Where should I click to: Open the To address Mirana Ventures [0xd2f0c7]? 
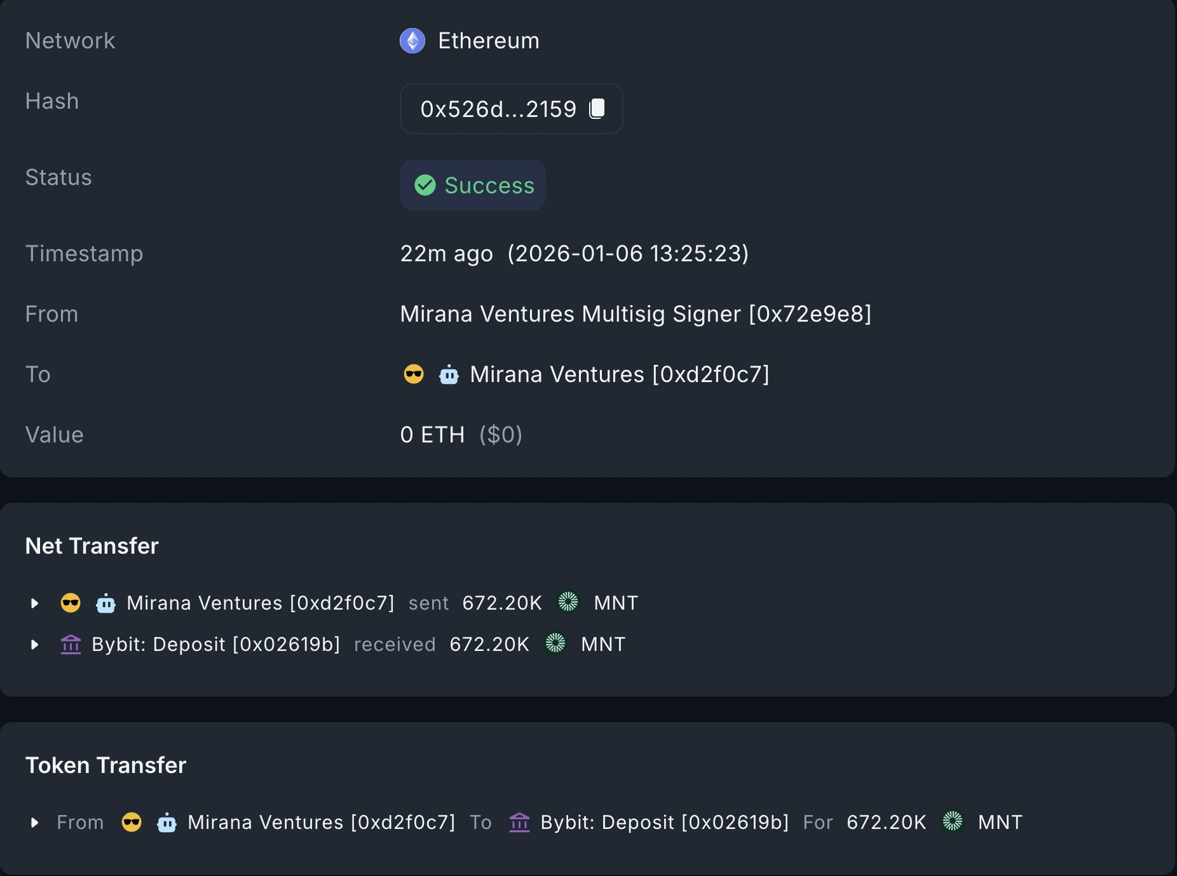pyautogui.click(x=619, y=374)
